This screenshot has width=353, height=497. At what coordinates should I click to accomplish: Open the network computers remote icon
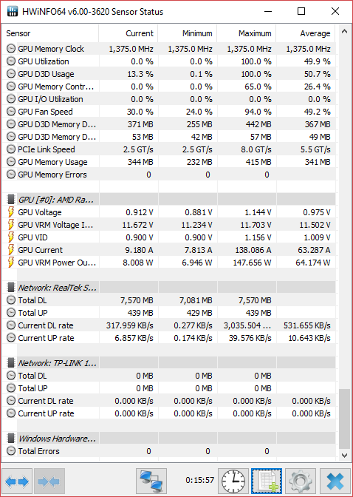pos(151,481)
